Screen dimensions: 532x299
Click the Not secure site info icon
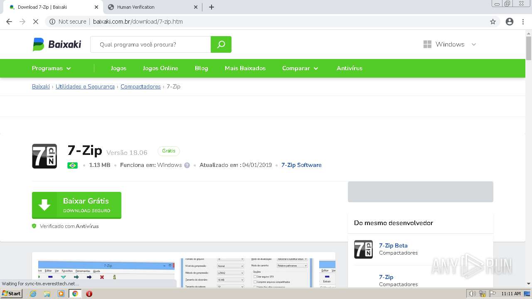pyautogui.click(x=52, y=22)
